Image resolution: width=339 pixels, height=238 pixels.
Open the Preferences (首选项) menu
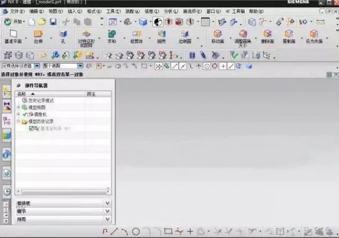192,11
